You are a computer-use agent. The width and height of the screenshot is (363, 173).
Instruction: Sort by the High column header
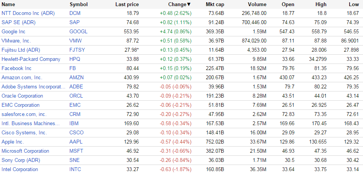pyautogui.click(x=321, y=5)
